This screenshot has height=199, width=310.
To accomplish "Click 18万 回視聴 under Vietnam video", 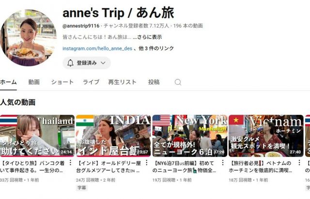I will [240, 180].
